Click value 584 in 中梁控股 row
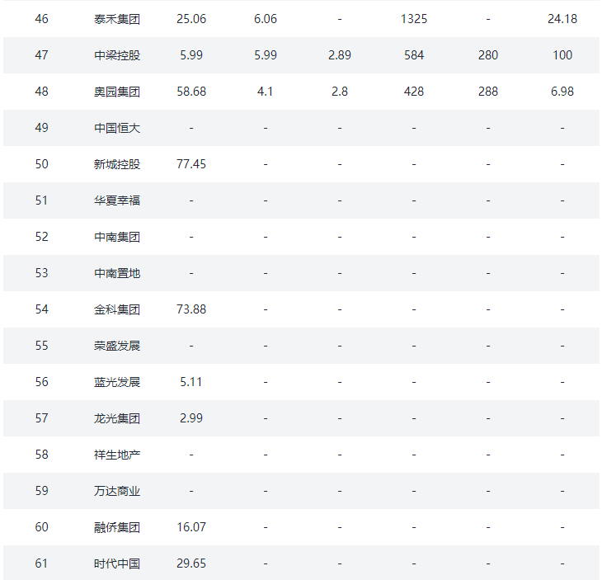The height and width of the screenshot is (580, 602). [x=414, y=55]
